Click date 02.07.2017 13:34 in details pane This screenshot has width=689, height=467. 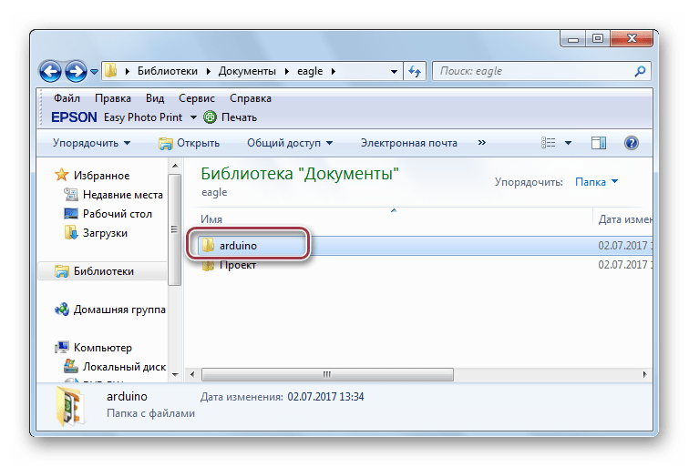pyautogui.click(x=325, y=397)
